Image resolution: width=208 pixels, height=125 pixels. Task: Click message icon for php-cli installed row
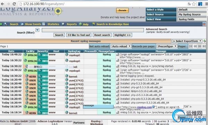click(x=118, y=95)
